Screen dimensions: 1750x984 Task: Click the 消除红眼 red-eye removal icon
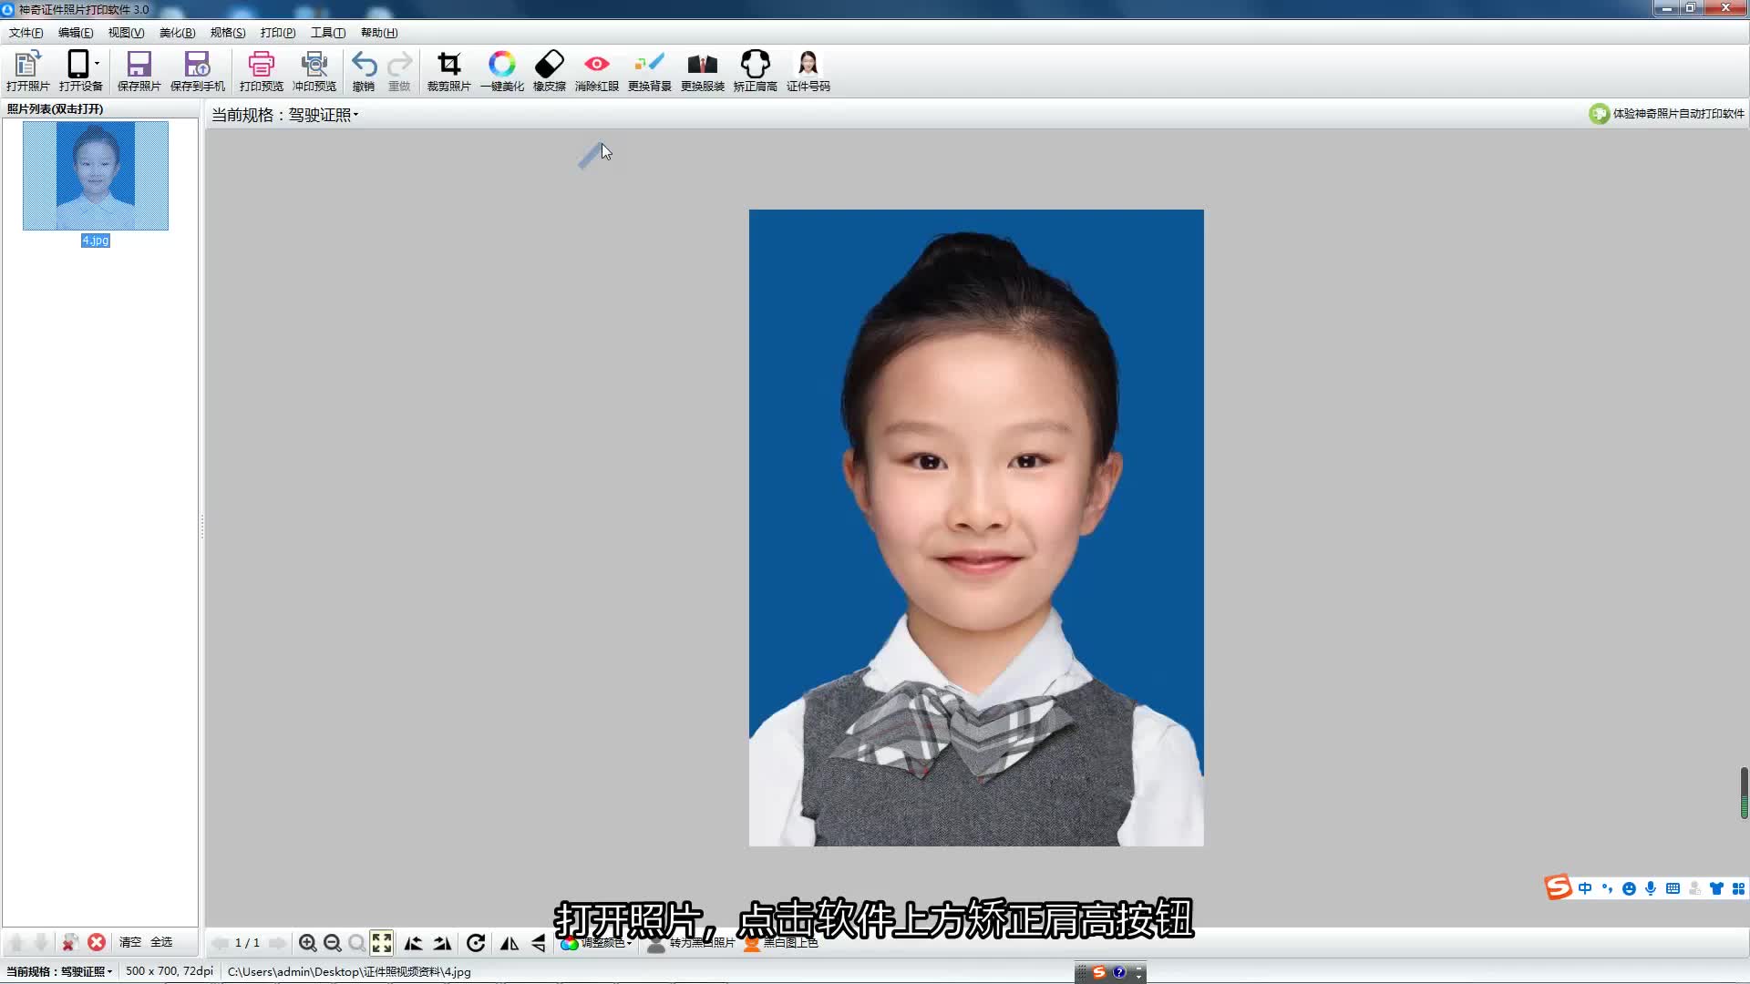(x=596, y=71)
